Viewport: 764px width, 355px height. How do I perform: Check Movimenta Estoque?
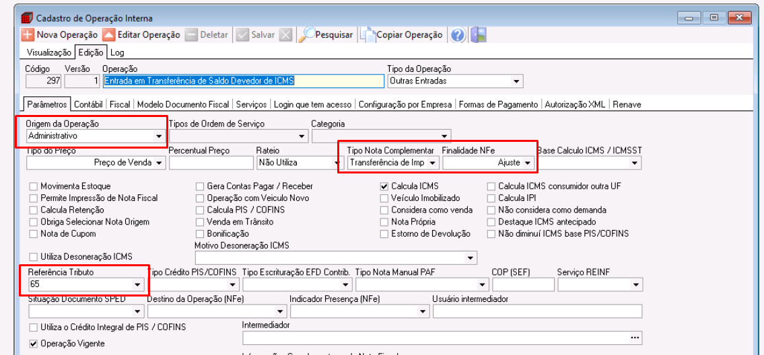[34, 186]
